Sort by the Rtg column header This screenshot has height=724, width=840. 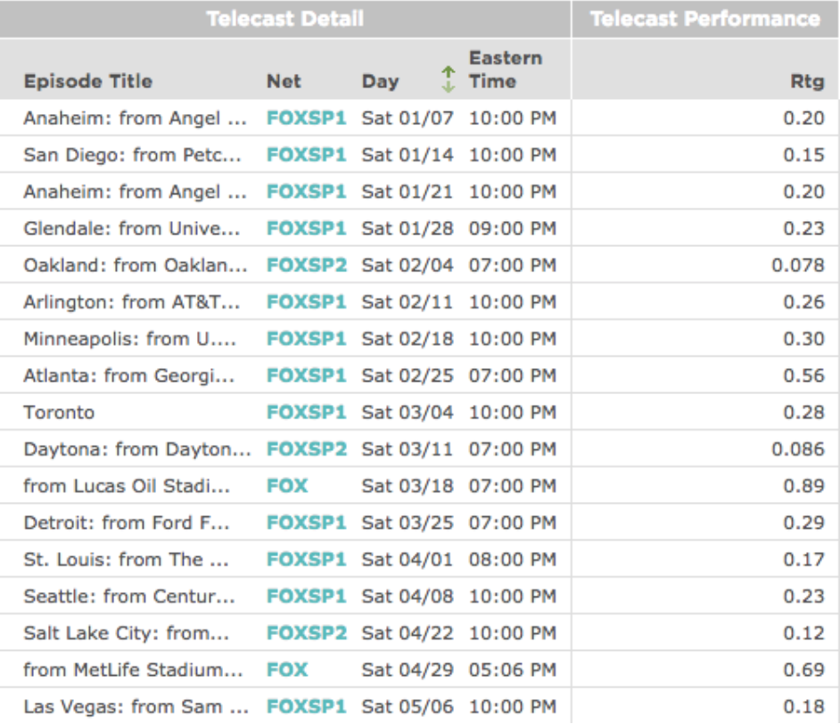pos(806,82)
